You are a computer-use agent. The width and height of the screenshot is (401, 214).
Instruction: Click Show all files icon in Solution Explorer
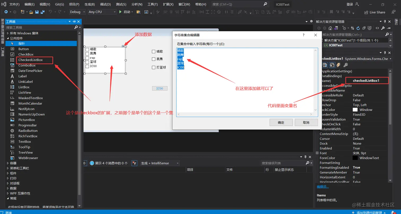point(369,28)
